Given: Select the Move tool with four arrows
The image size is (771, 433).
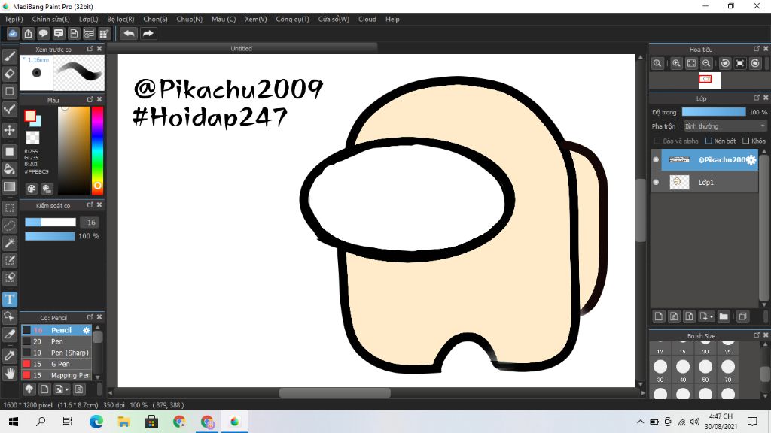Looking at the screenshot, I should (x=9, y=130).
